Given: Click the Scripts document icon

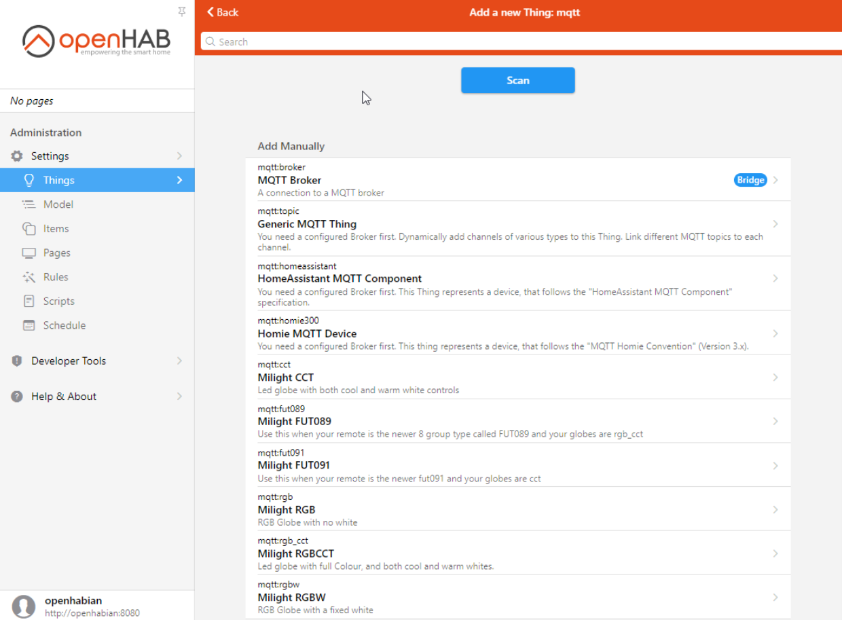Looking at the screenshot, I should tap(29, 301).
